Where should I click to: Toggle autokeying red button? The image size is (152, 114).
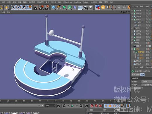(x=96, y=106)
